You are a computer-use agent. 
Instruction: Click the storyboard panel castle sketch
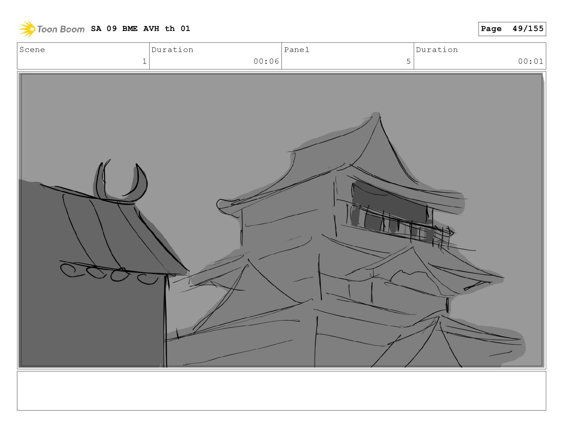(x=281, y=220)
